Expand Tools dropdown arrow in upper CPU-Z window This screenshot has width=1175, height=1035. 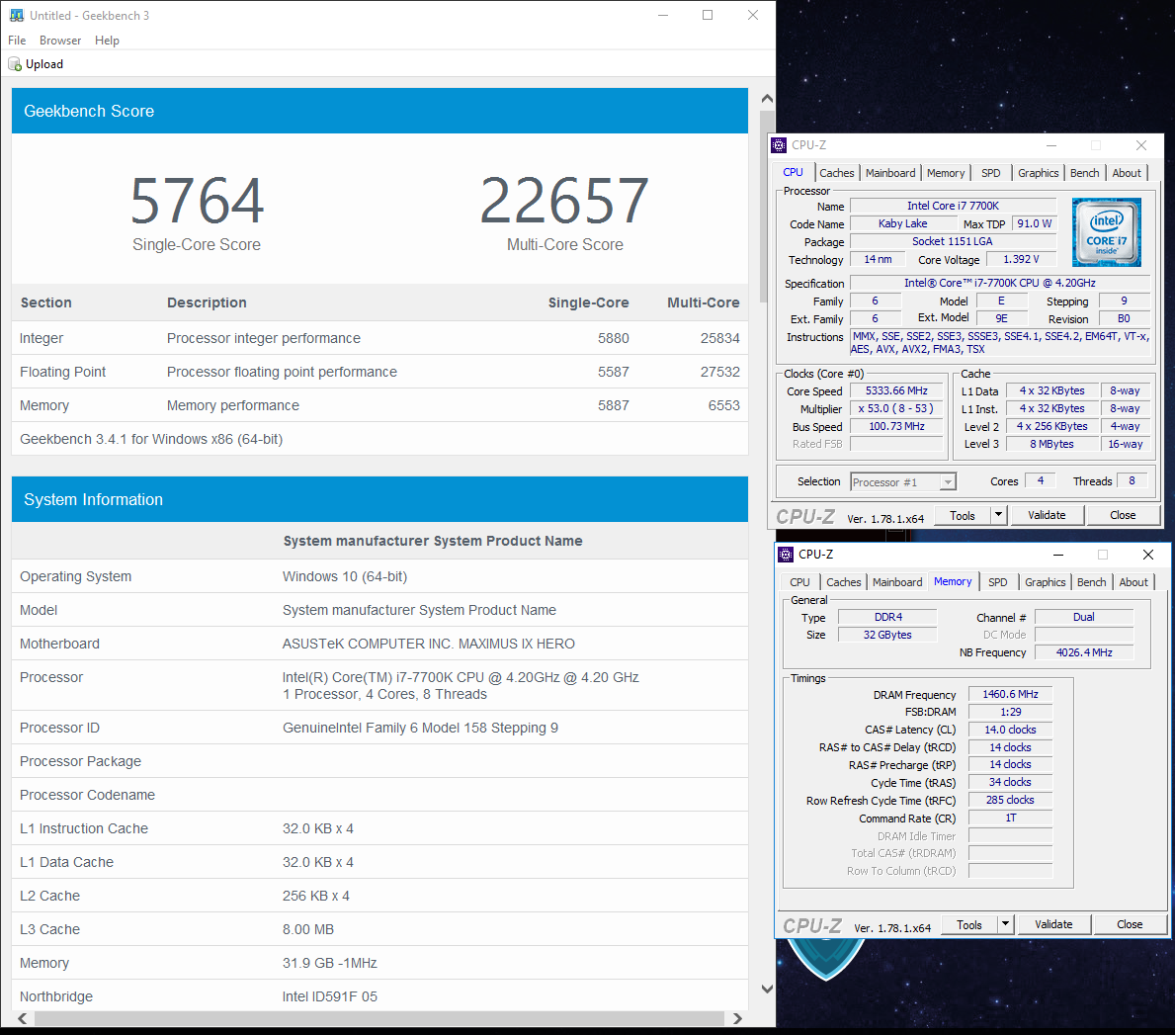(998, 515)
